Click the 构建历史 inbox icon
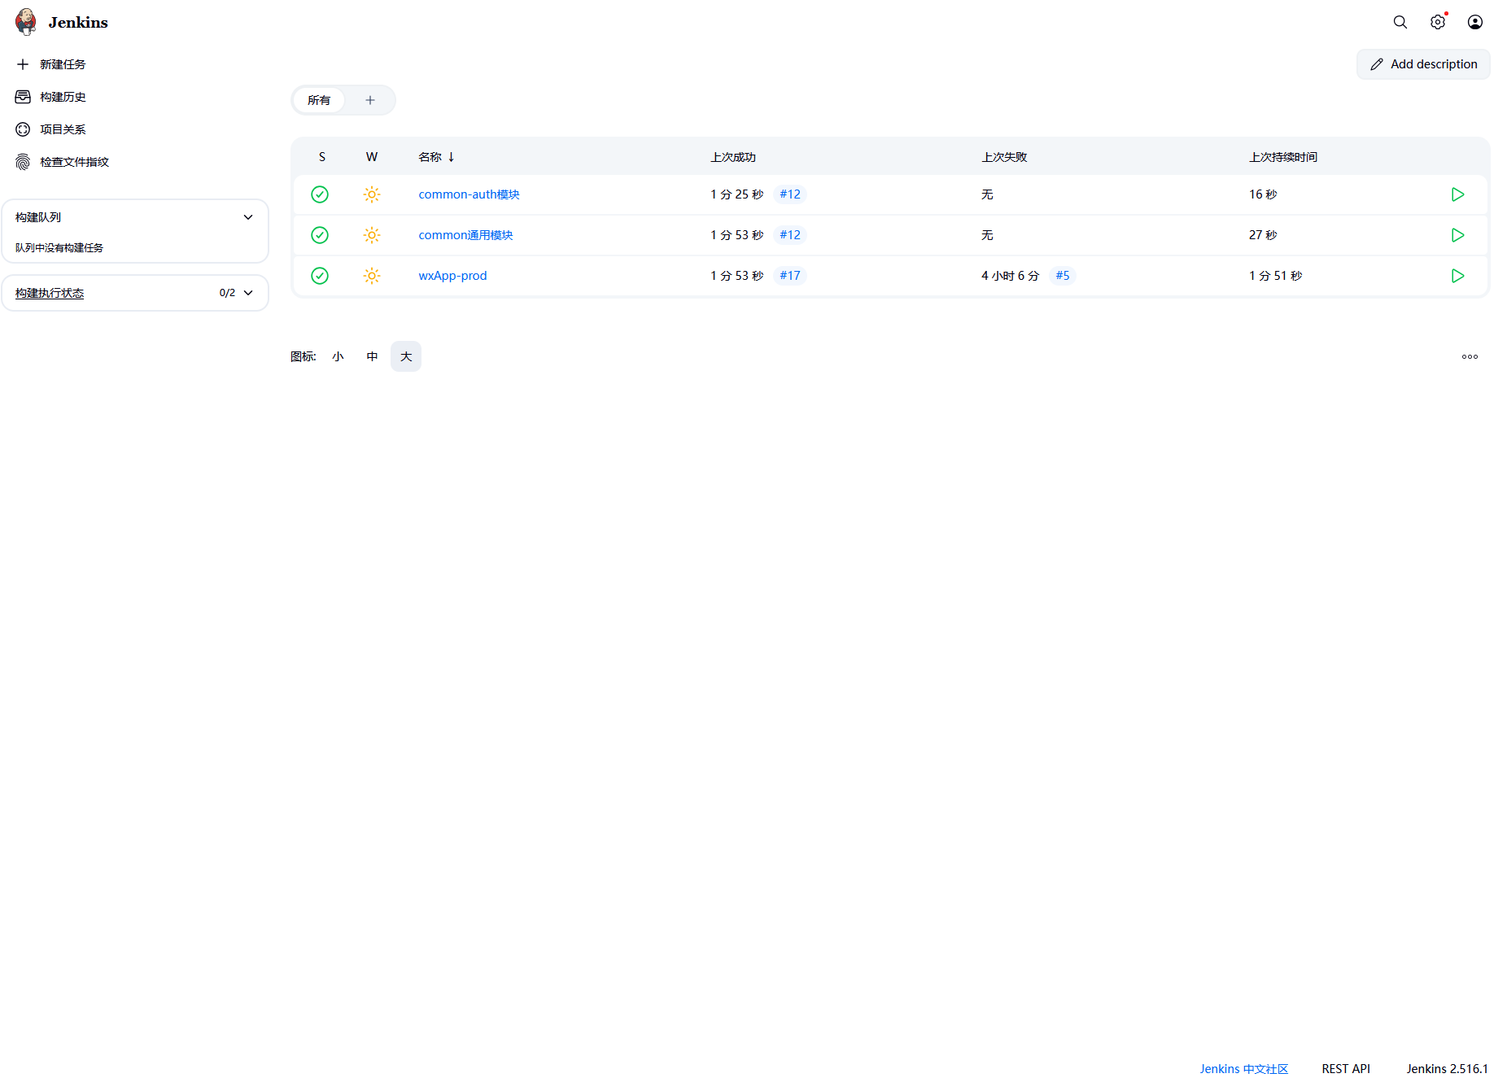The width and height of the screenshot is (1507, 1091). (x=23, y=97)
